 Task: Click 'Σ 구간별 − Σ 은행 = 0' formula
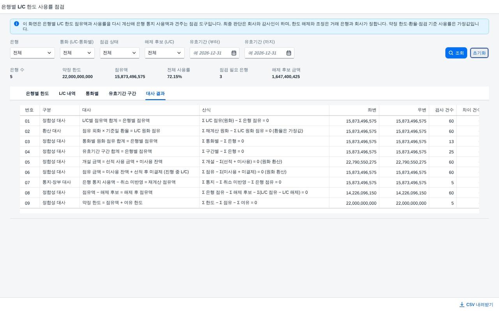pos(223,152)
